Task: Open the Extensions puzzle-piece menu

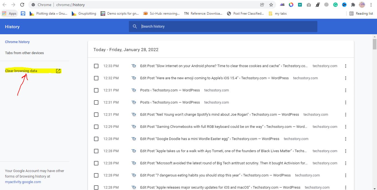Action: tap(353, 5)
